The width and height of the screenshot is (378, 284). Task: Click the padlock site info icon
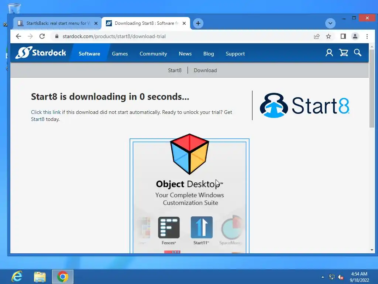(56, 36)
